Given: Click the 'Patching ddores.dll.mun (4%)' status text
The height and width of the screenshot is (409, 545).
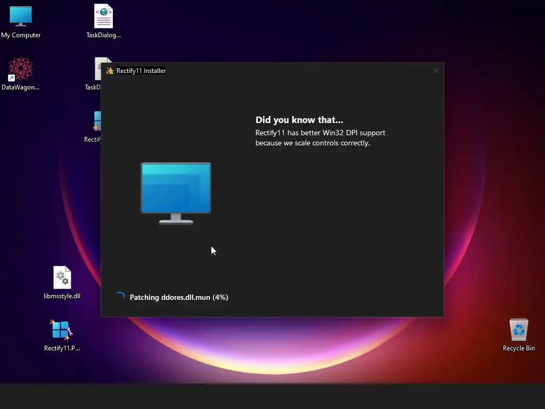Looking at the screenshot, I should click(179, 297).
